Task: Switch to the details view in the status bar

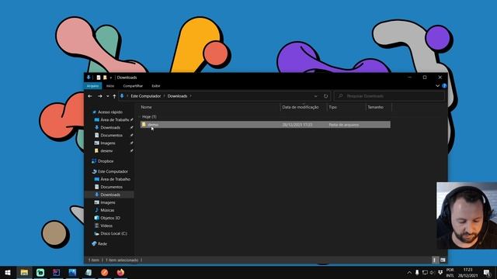Action: tap(435, 260)
